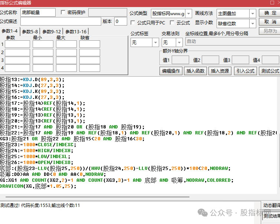This screenshot has height=224, width=280.
Task: Click row 2 最大 value field
Action: click(x=66, y=53)
